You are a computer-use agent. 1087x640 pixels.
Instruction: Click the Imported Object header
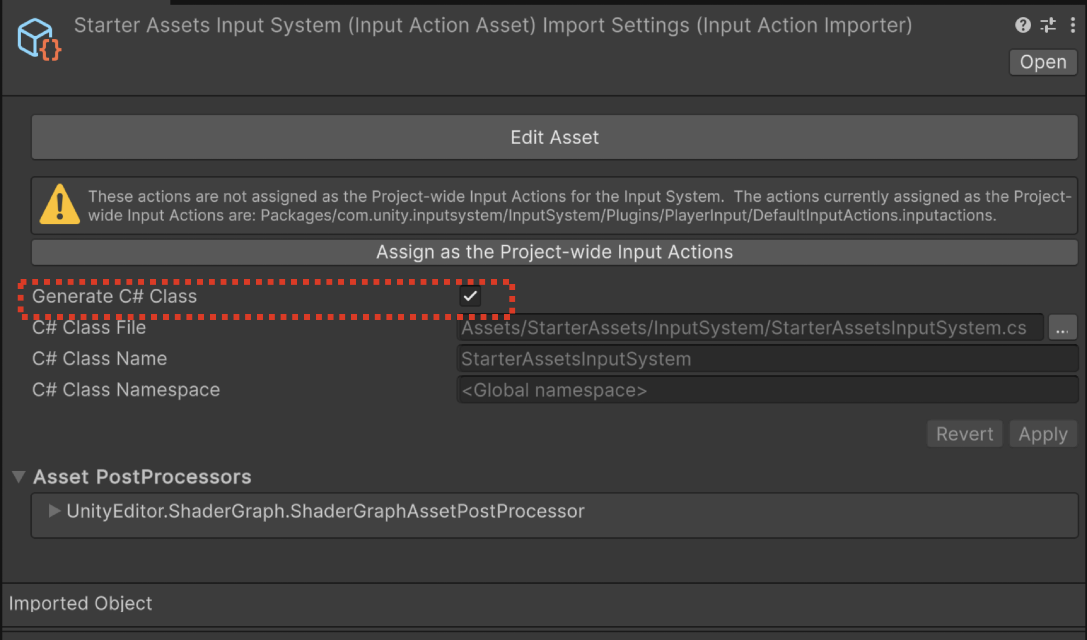coord(81,603)
